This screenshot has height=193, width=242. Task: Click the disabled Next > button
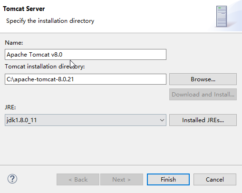click(122, 180)
